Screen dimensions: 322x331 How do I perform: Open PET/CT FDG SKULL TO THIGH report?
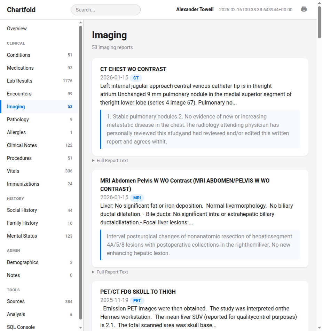[x=138, y=292]
